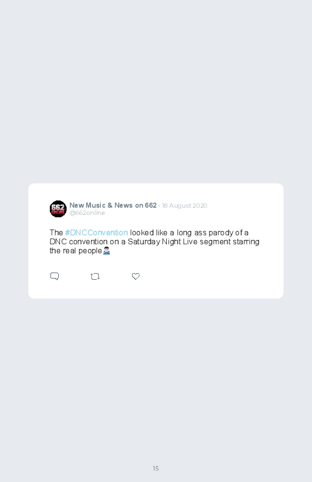The image size is (312, 482).
Task: Click the reply speech bubble icon
Action: coord(55,276)
